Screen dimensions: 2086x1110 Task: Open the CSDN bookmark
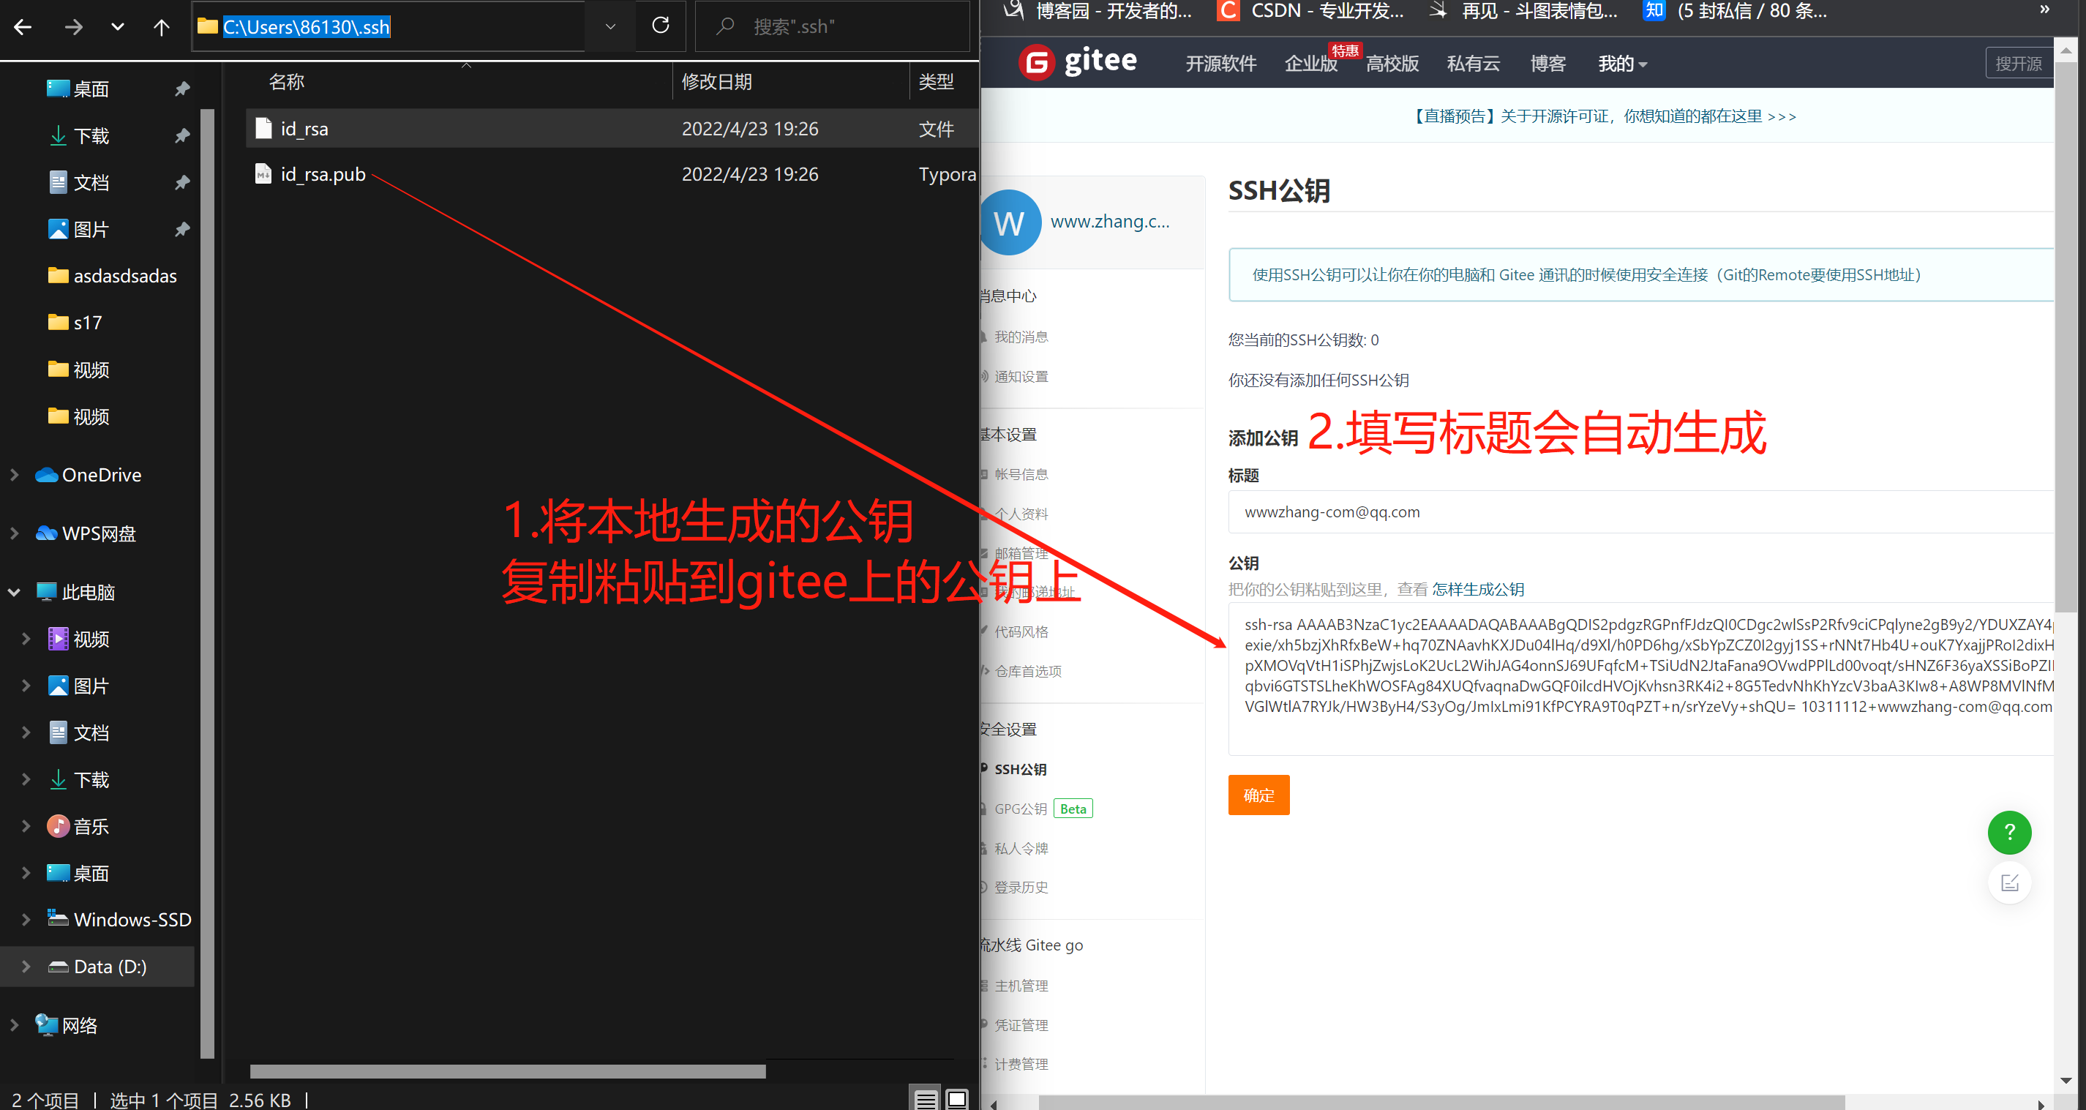coord(1311,11)
